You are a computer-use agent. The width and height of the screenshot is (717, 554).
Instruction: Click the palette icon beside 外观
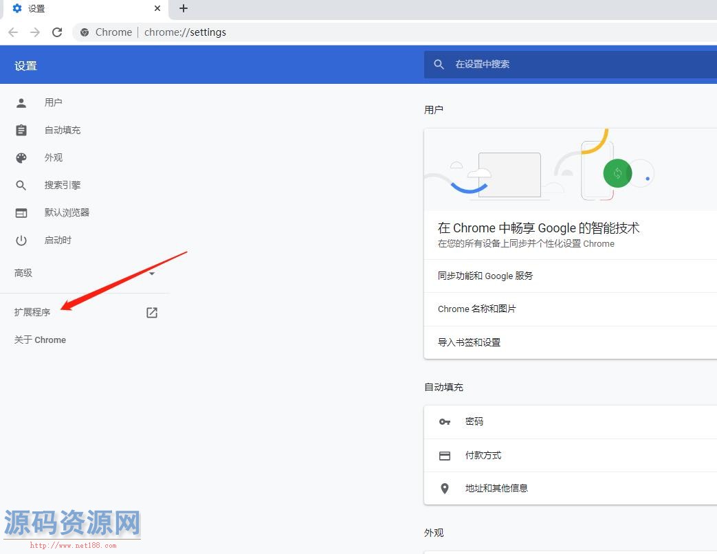[21, 158]
